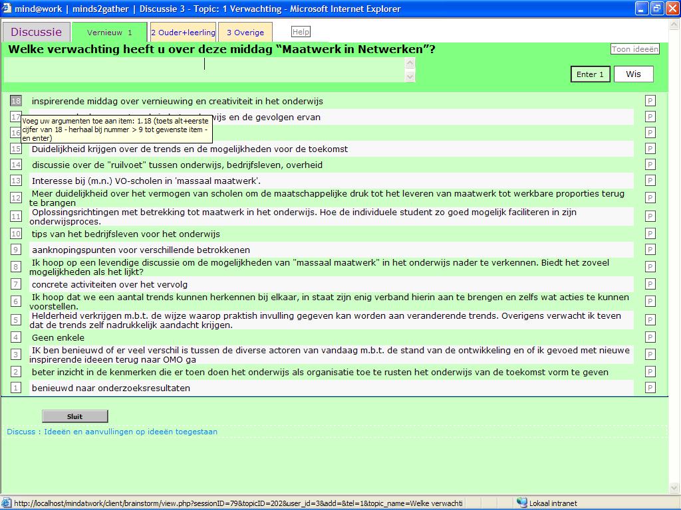The height and width of the screenshot is (510, 681).
Task: Clear the input with Wis button
Action: coord(633,74)
